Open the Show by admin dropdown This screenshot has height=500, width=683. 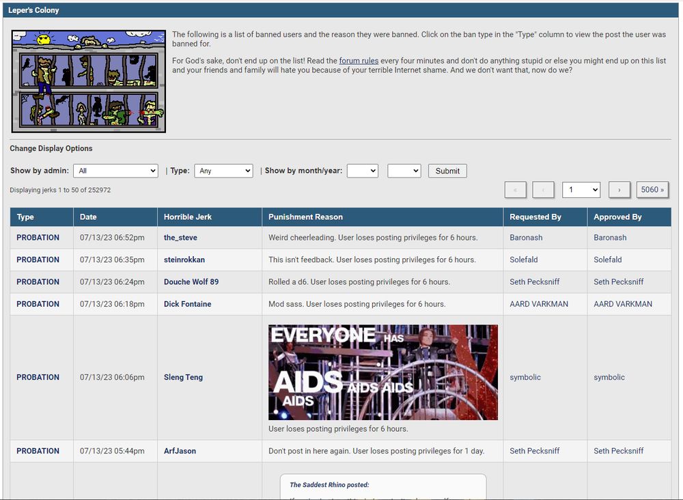[115, 171]
